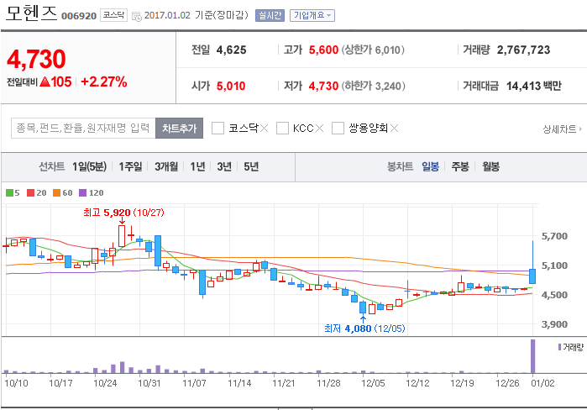The width and height of the screenshot is (587, 410).
Task: Click the purple 120-day moving average swatch
Action: click(83, 193)
